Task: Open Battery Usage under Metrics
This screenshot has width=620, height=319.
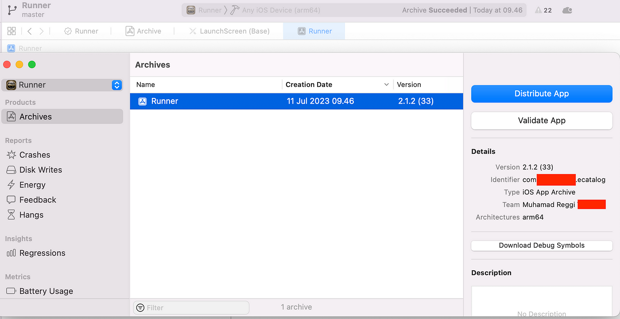Action: point(46,291)
